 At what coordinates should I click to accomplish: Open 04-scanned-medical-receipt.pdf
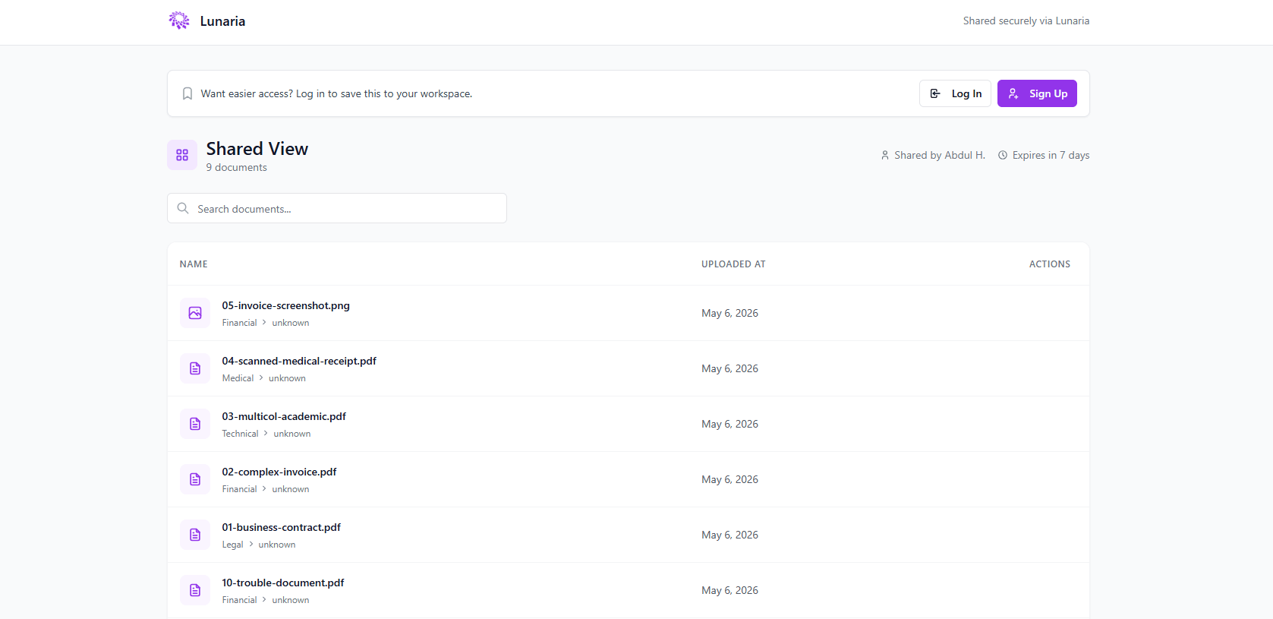tap(299, 361)
